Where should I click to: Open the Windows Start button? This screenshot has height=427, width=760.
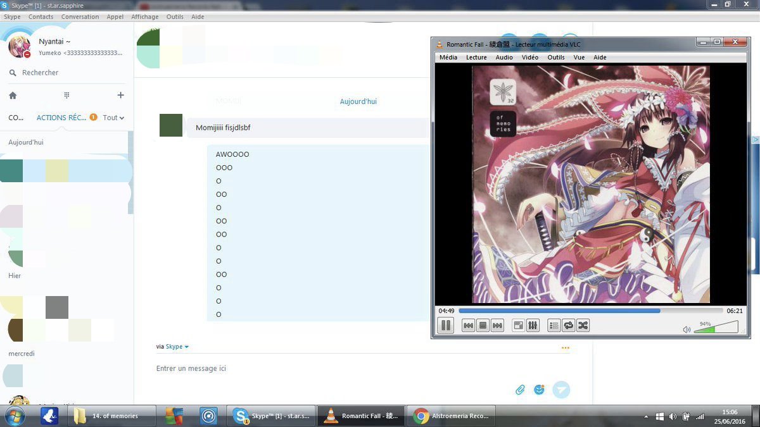(x=15, y=416)
